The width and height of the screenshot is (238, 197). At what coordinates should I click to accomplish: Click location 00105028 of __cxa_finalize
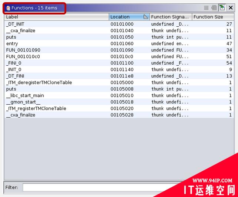122,115
